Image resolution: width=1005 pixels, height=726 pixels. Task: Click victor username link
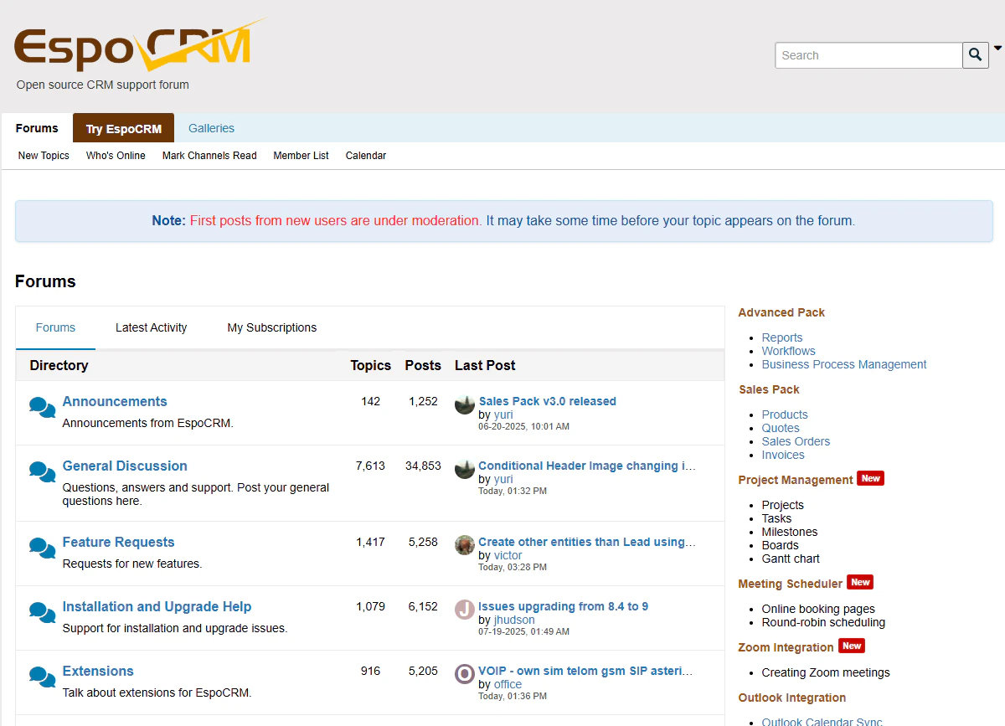[x=508, y=555]
